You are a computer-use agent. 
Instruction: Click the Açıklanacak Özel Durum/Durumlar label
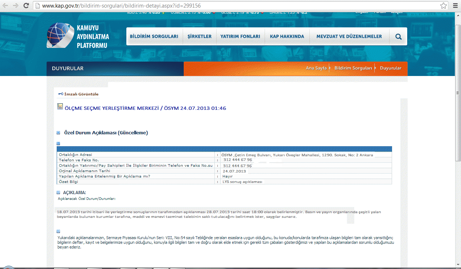pos(87,199)
